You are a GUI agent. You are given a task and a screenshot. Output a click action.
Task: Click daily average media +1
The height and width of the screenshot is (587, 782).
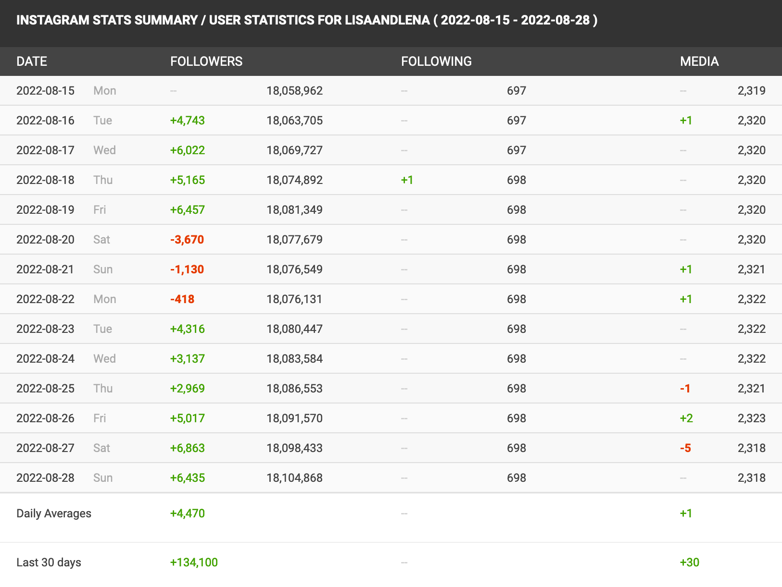[x=686, y=514]
